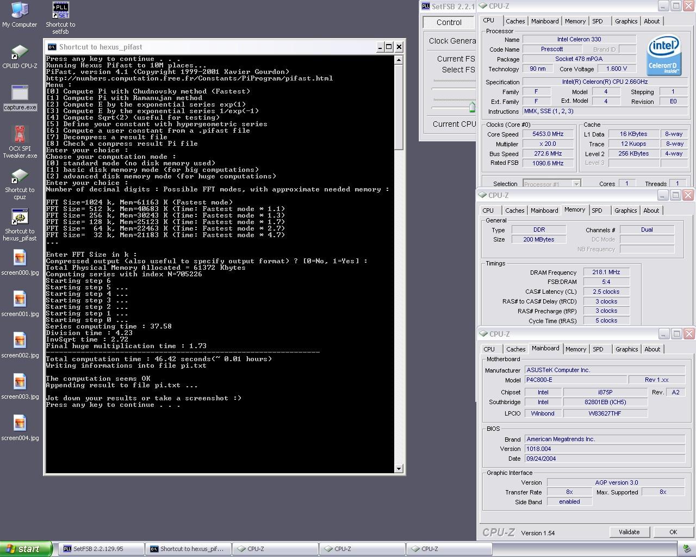
Task: Open About tab in top CPU-Z window
Action: pos(651,21)
